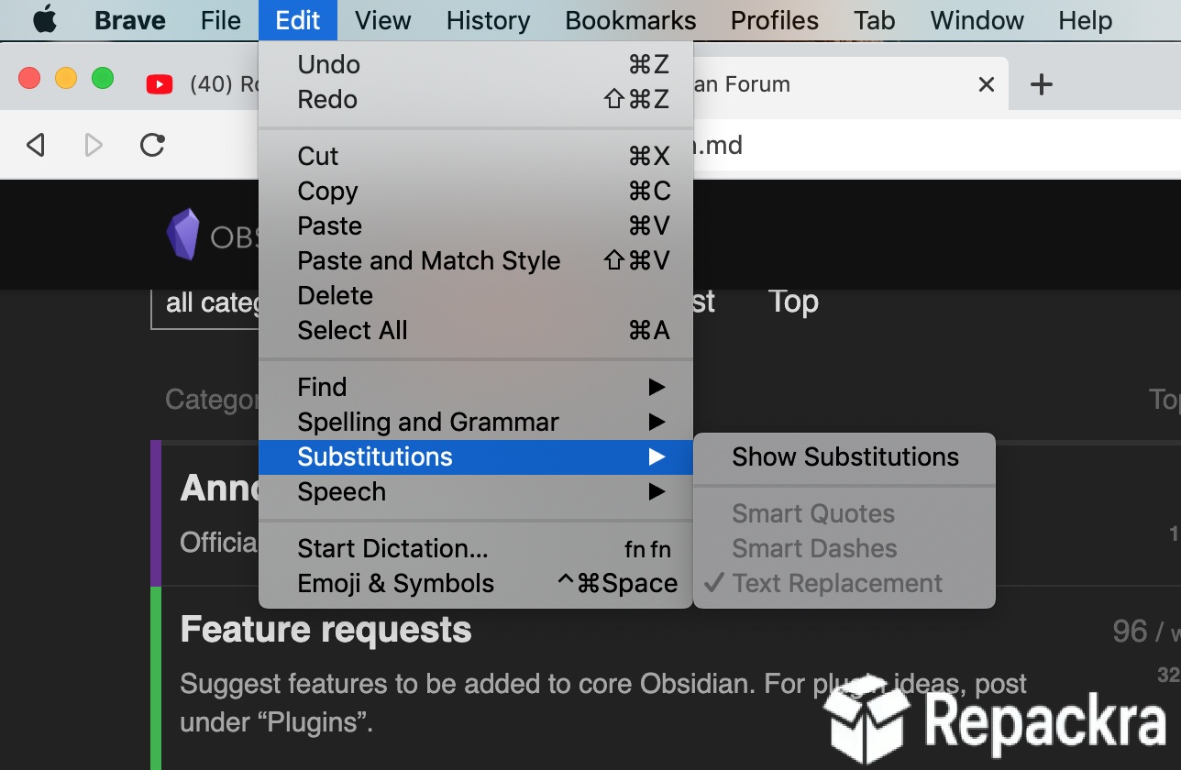Choose Select All
This screenshot has height=770, width=1181.
tap(475, 331)
